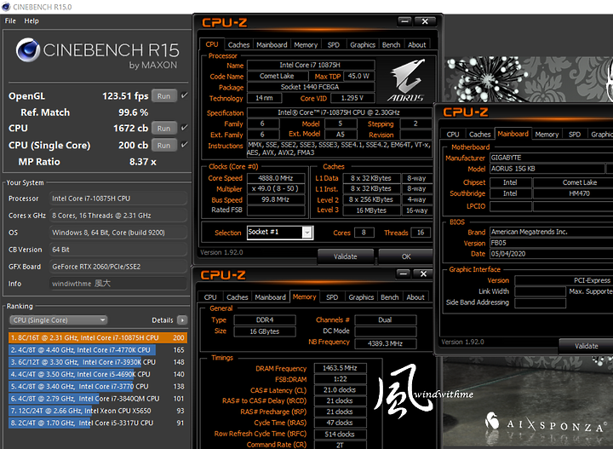
Task: Switch to Memory tab in top CPU-Z window
Action: pos(306,45)
